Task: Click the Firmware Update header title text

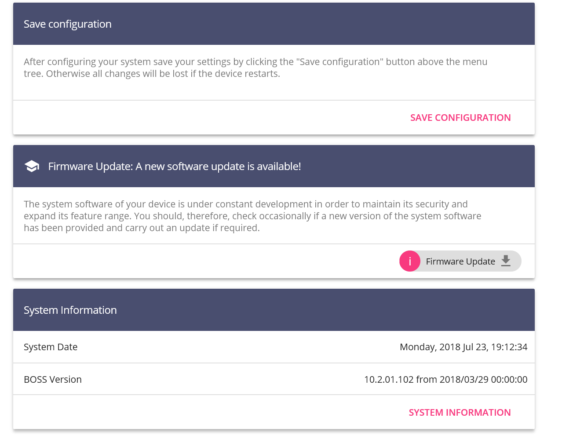Action: click(x=175, y=167)
